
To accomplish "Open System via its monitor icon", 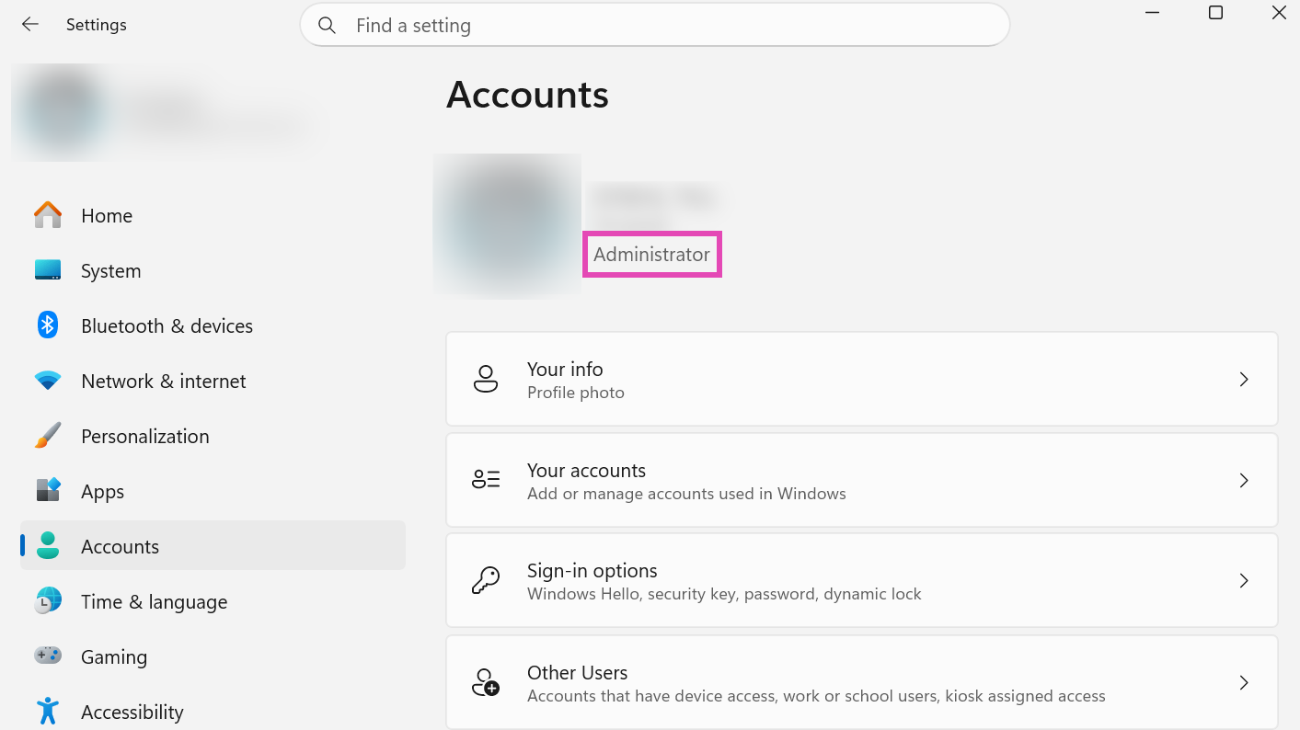I will click(48, 270).
